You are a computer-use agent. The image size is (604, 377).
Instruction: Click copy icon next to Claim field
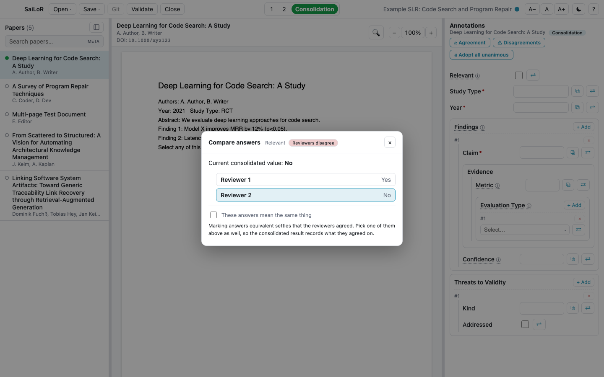pyautogui.click(x=573, y=152)
